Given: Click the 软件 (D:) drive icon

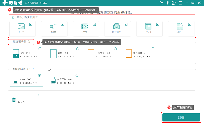Looking at the screenshot, I should (x=53, y=53).
